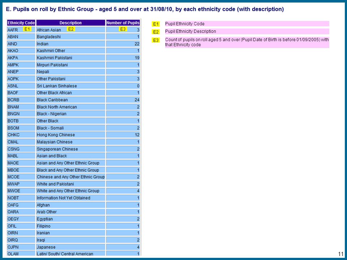Select the CHKC code cell
The width and height of the screenshot is (347, 260).
click(x=21, y=135)
